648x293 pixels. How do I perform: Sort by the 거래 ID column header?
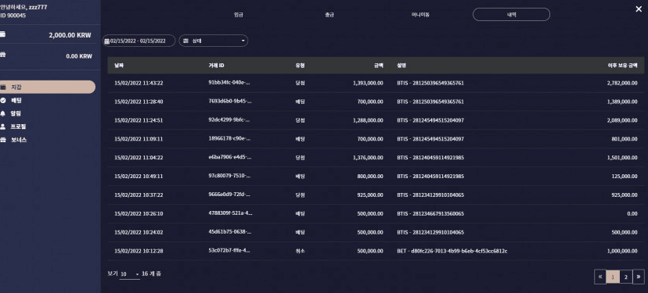click(x=216, y=66)
